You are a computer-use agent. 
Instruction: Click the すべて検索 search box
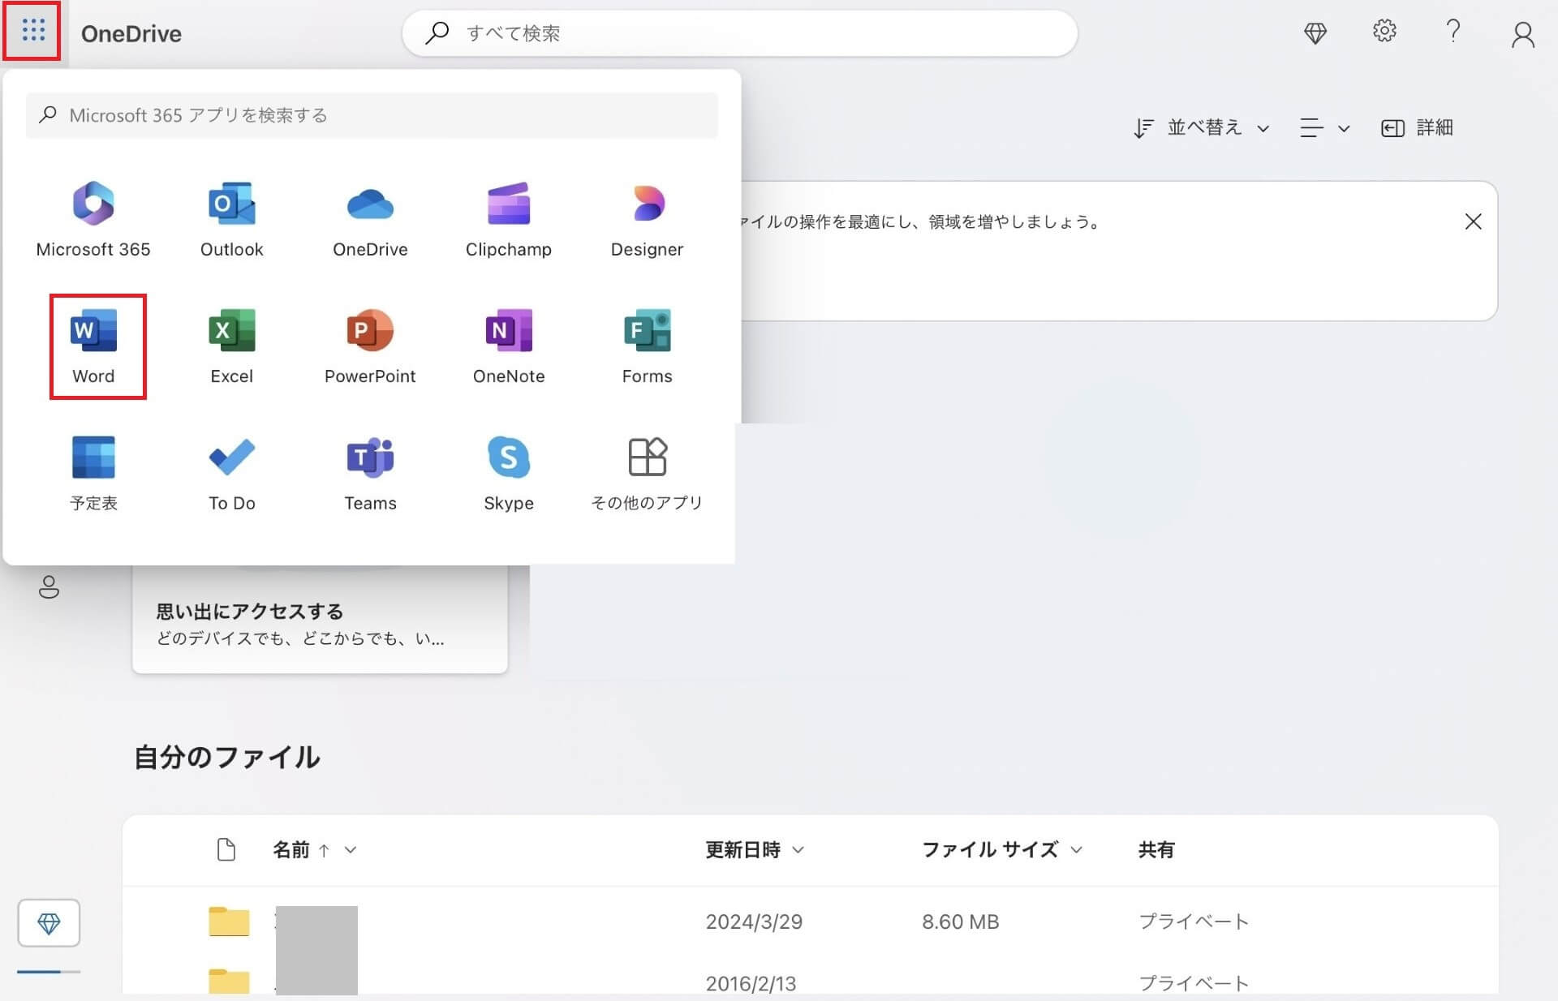tap(740, 33)
